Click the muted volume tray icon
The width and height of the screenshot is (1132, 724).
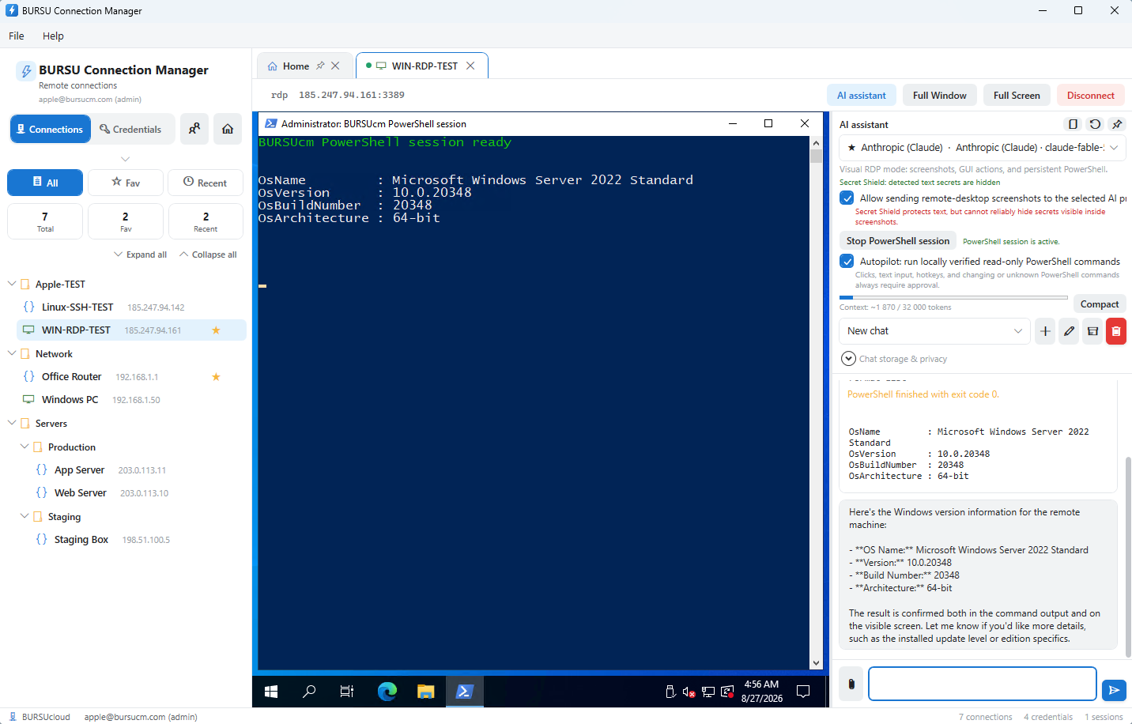tap(689, 692)
